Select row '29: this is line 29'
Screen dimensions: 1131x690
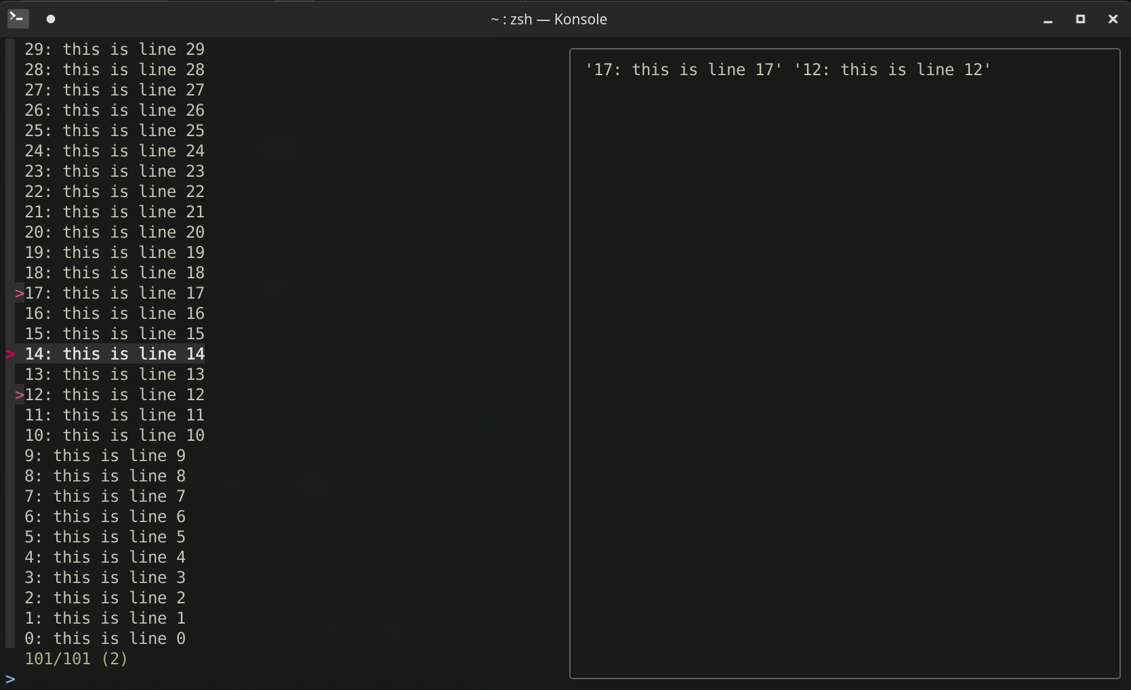click(115, 49)
